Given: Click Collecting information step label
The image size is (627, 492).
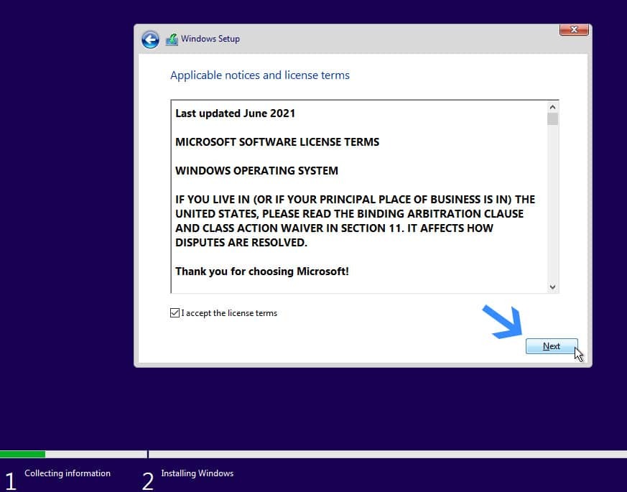Looking at the screenshot, I should coord(68,473).
